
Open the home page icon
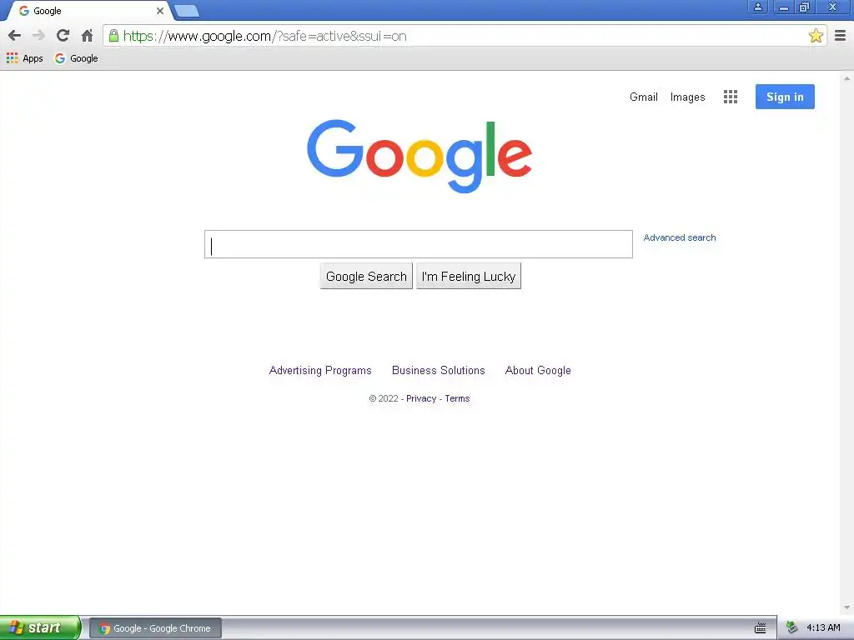coord(87,36)
